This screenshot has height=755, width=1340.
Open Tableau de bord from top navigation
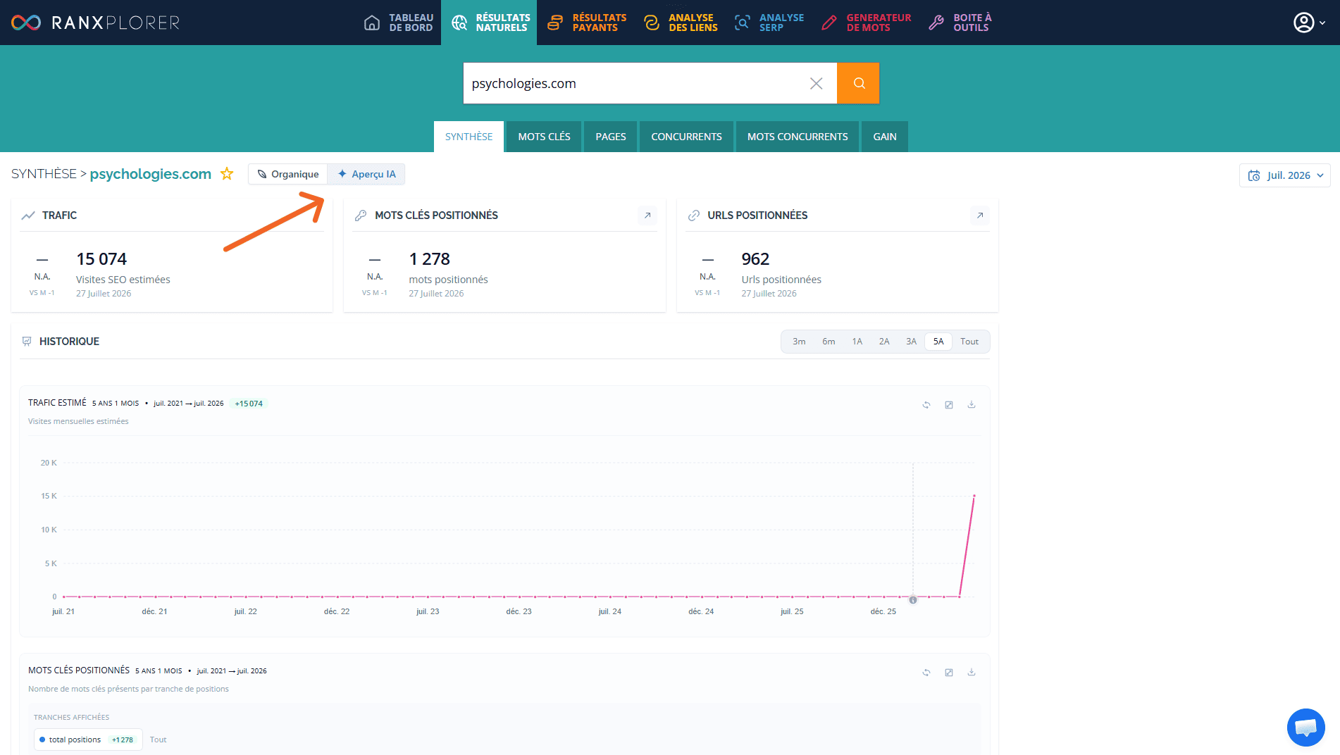[x=399, y=23]
